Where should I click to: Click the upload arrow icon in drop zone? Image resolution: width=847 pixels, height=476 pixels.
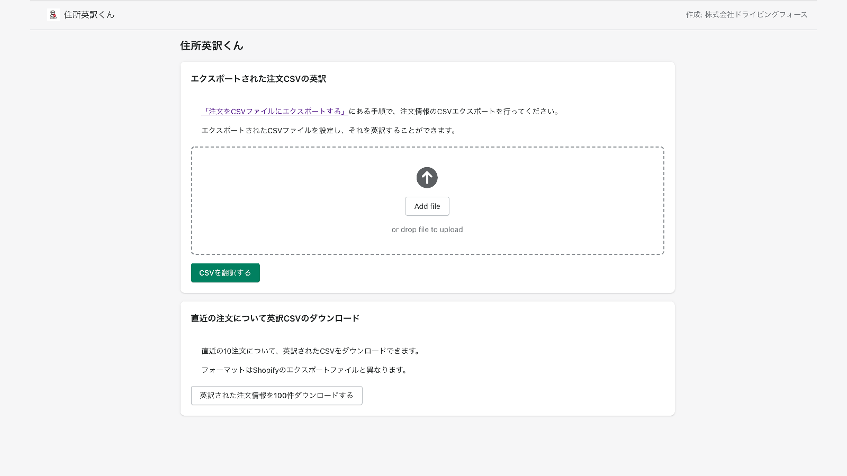point(427,178)
